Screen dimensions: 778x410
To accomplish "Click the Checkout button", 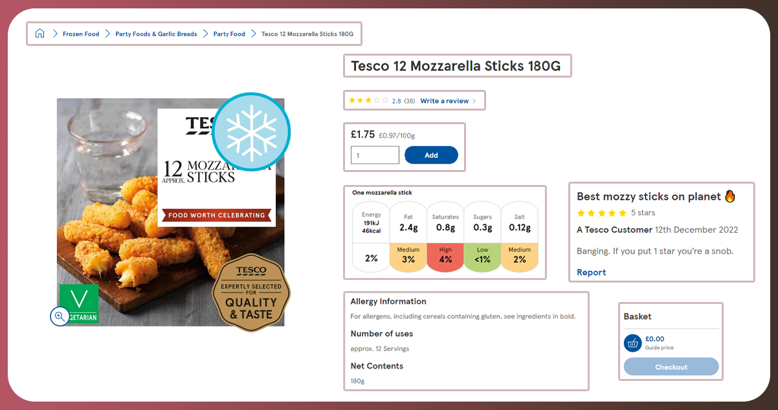I will click(671, 367).
